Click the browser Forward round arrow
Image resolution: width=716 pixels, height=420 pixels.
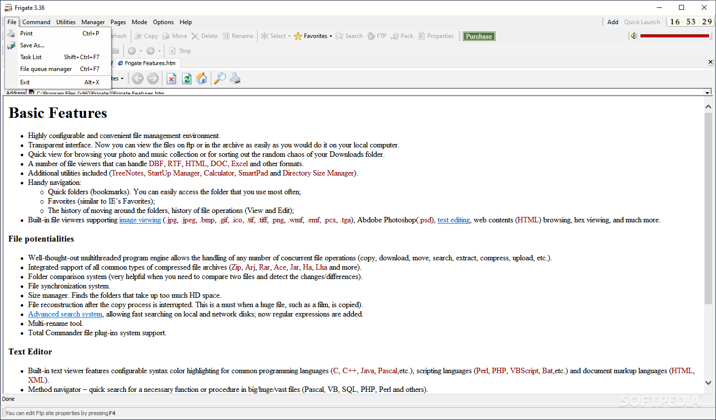153,78
